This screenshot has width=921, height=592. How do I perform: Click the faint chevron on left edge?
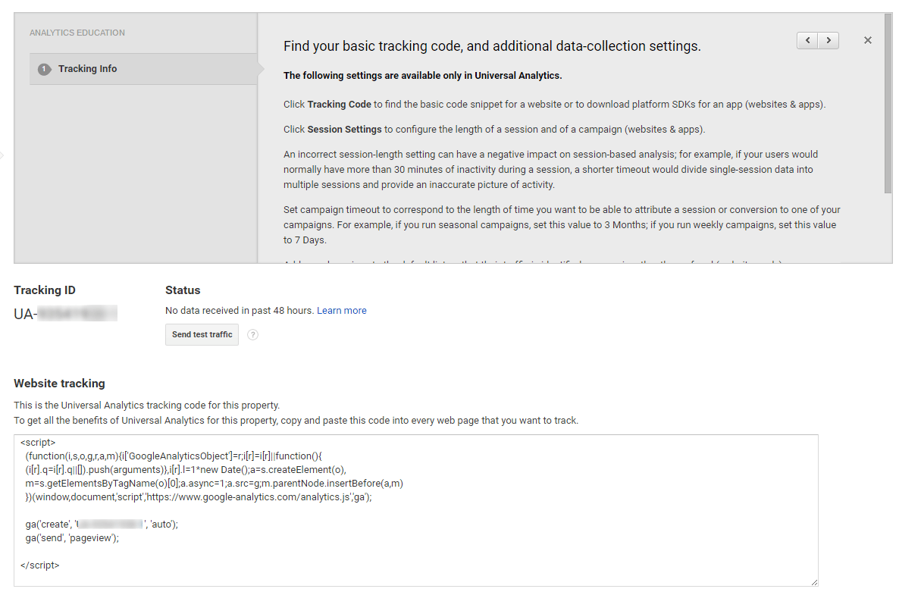(2, 156)
